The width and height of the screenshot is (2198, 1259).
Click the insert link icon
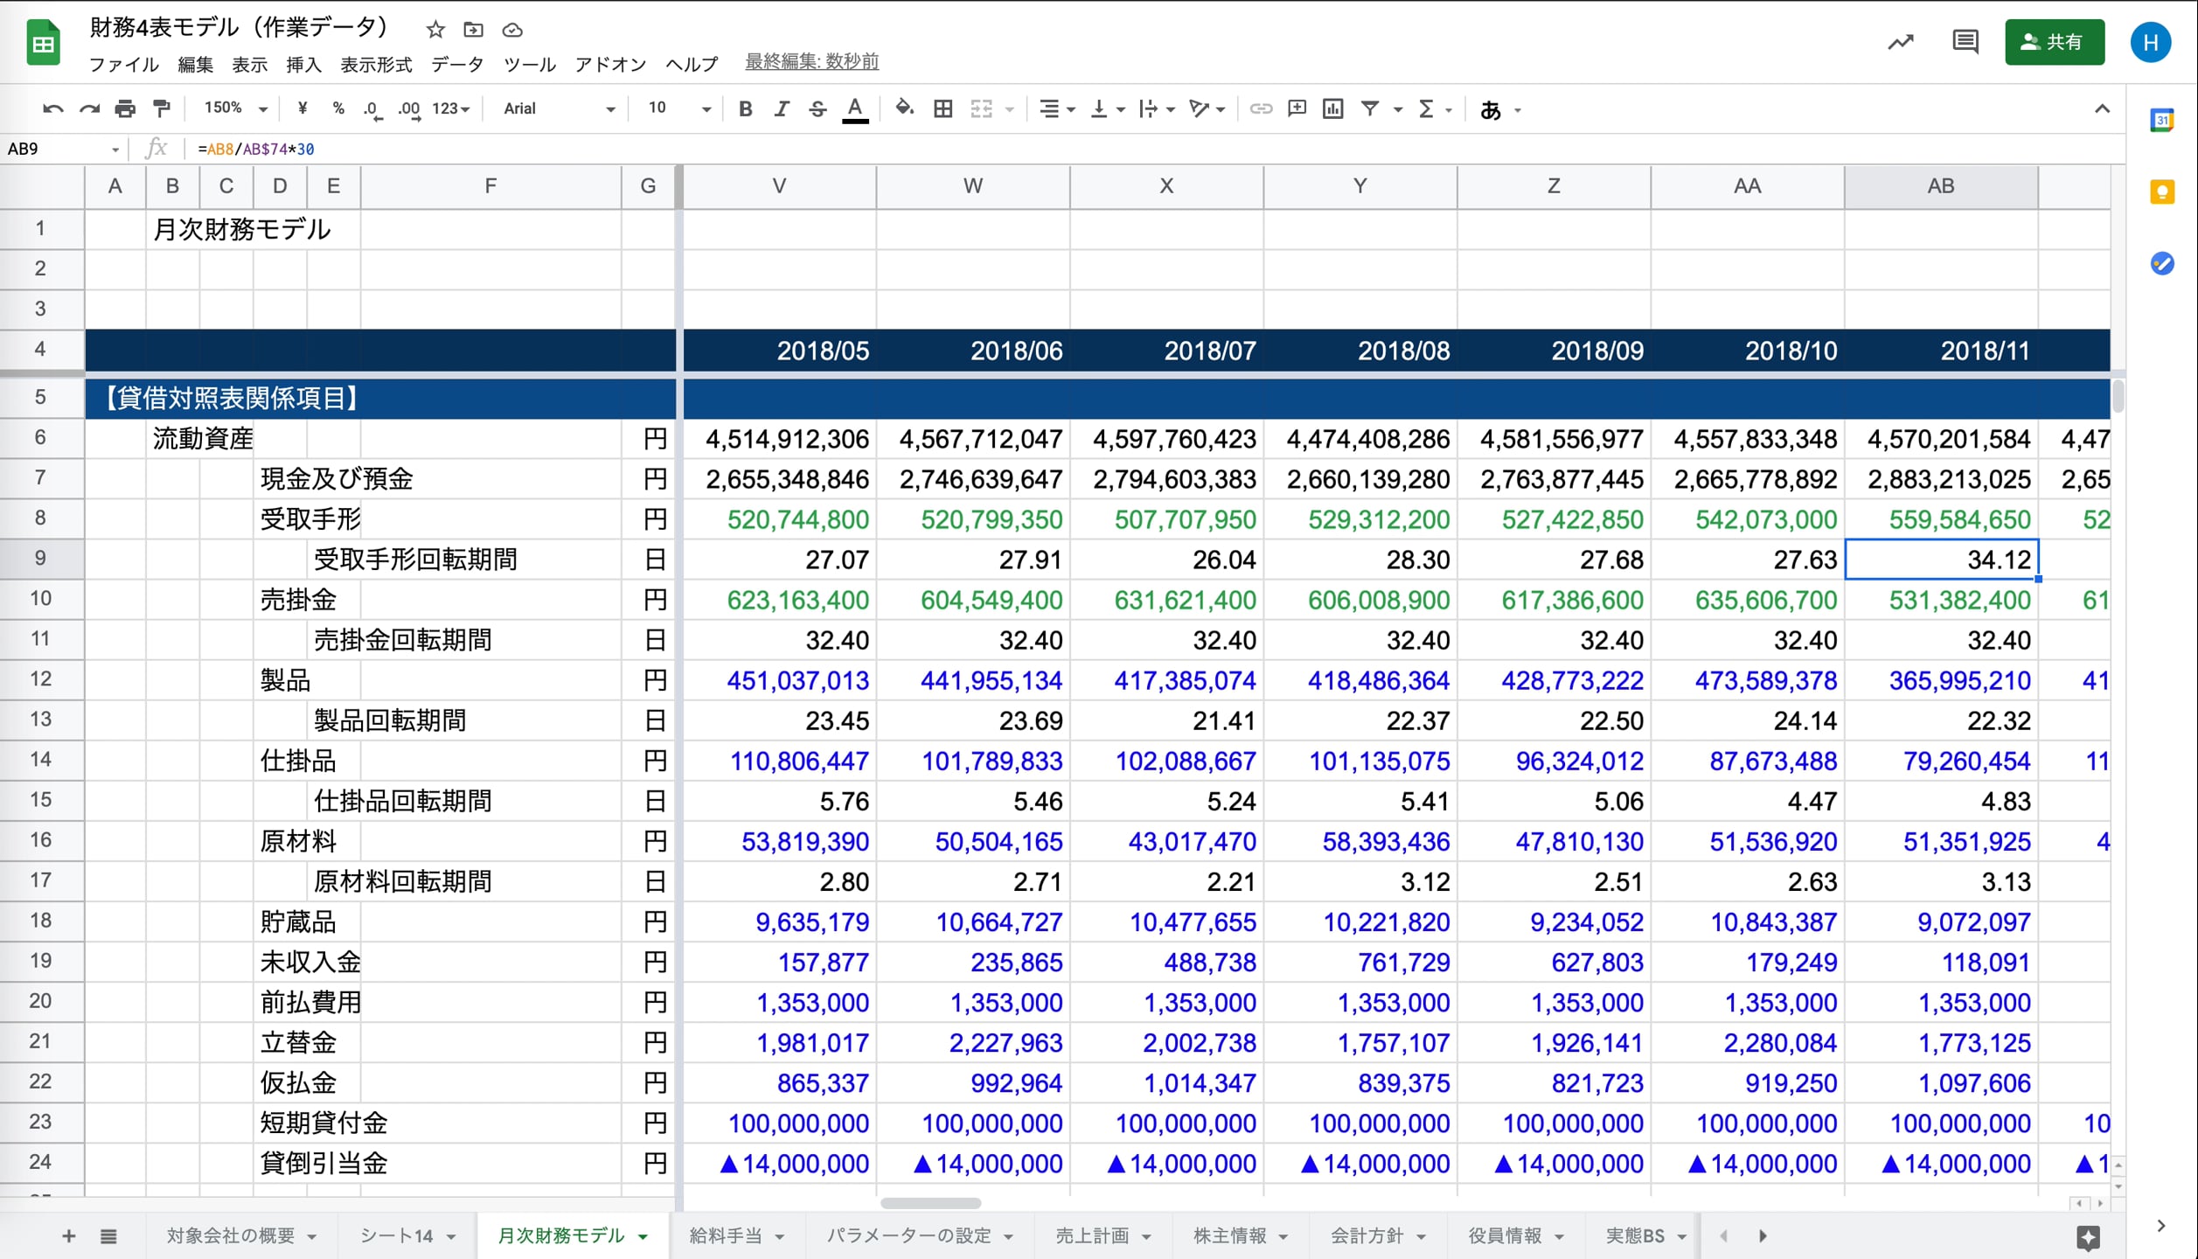click(1260, 108)
